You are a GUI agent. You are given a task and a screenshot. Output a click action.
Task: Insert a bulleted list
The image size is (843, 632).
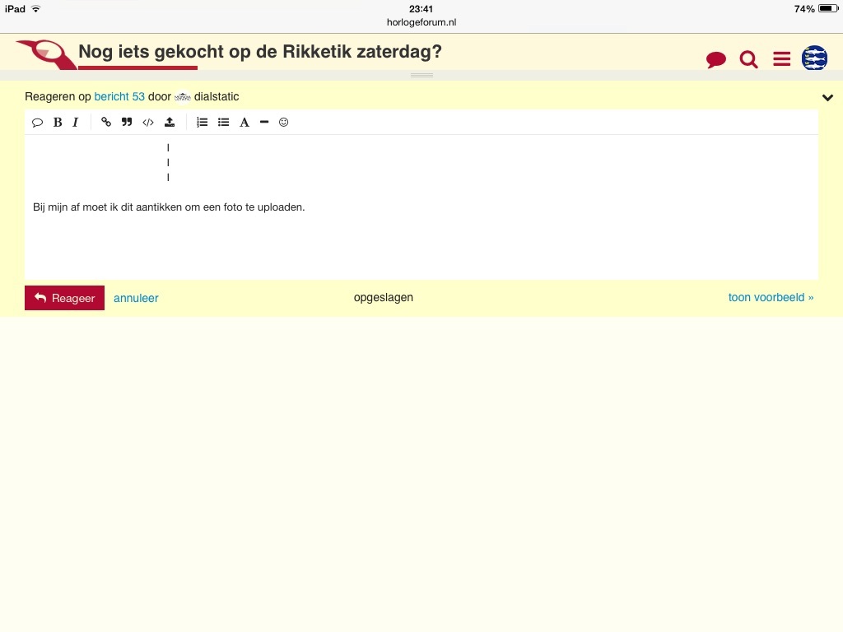[x=223, y=123]
